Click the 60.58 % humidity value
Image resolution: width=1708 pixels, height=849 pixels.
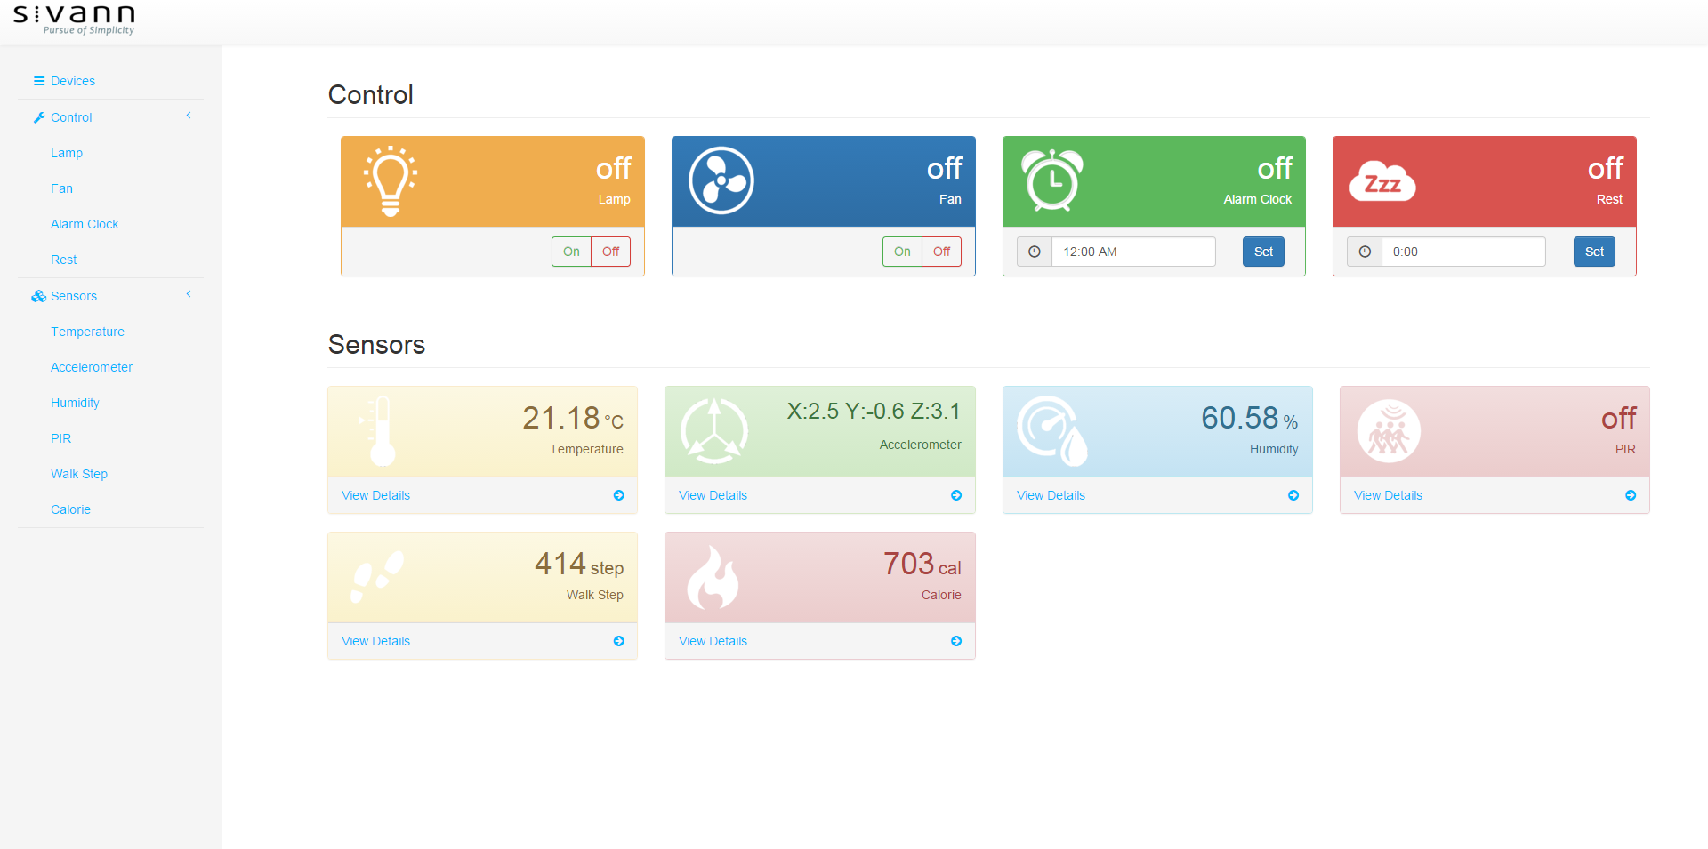pyautogui.click(x=1250, y=418)
